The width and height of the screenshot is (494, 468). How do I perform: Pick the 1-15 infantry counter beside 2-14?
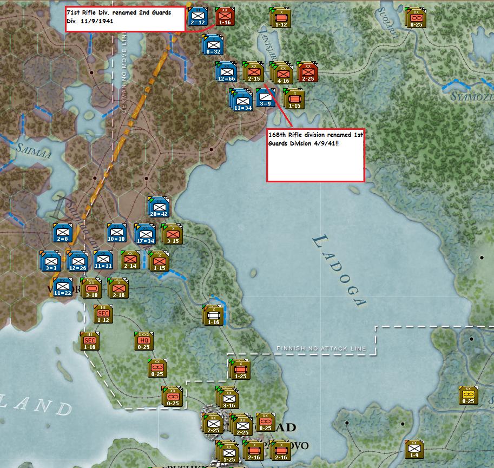(159, 261)
